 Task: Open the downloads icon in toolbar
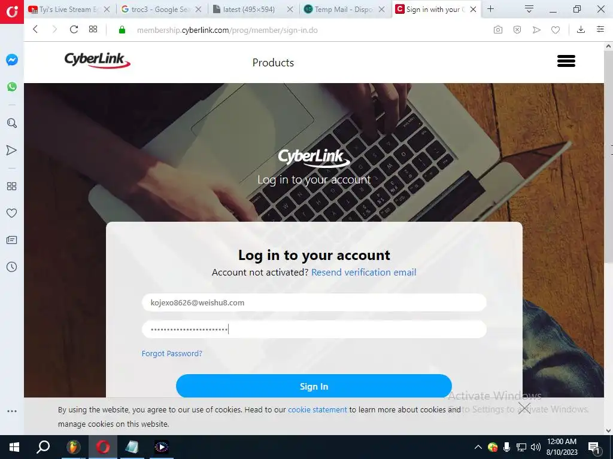point(581,30)
